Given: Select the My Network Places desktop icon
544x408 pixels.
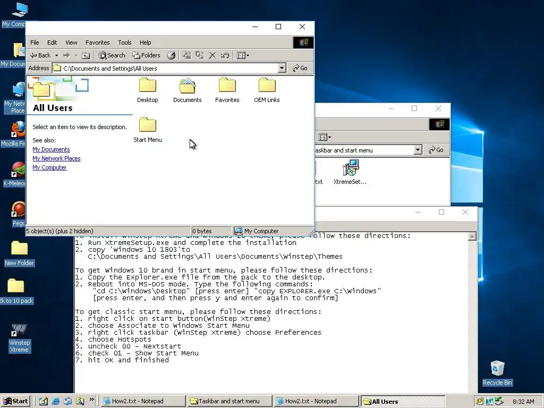Looking at the screenshot, I should 14,98.
